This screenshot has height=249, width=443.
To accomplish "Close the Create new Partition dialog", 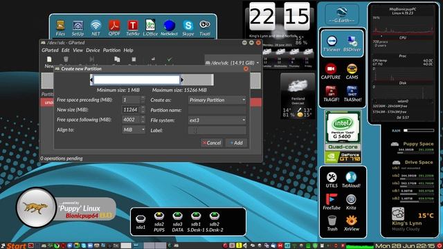I will [246, 69].
